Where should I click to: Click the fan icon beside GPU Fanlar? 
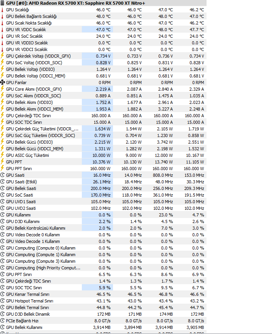[x=2, y=83]
